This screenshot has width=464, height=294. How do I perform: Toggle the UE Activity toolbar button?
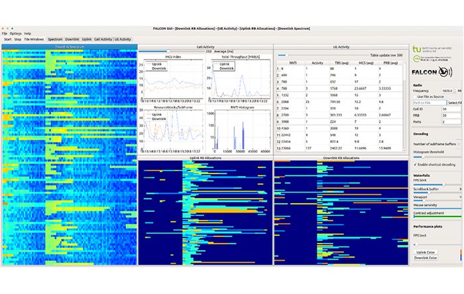(123, 40)
